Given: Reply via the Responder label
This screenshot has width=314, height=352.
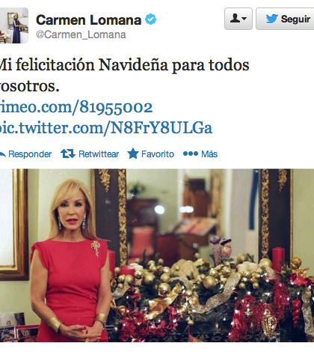Looking at the screenshot, I should (30, 154).
